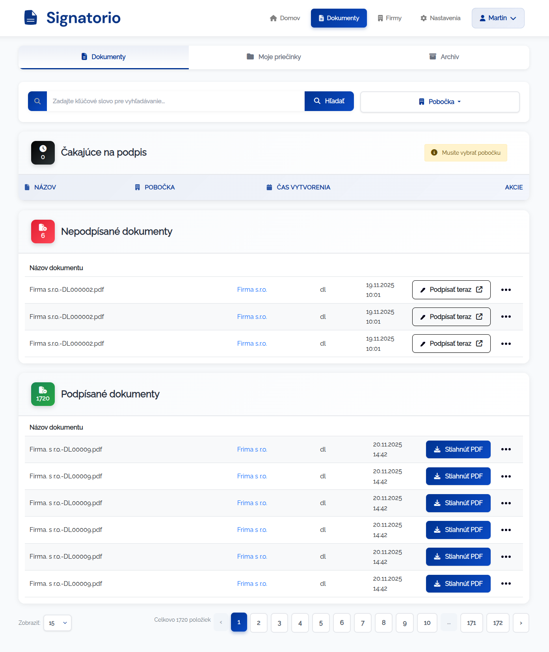Go to page 171 in pagination
This screenshot has height=652, width=549.
point(472,623)
